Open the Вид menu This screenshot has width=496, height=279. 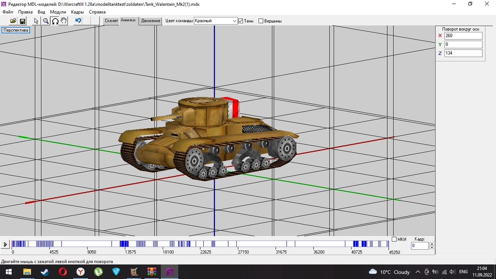(x=41, y=12)
